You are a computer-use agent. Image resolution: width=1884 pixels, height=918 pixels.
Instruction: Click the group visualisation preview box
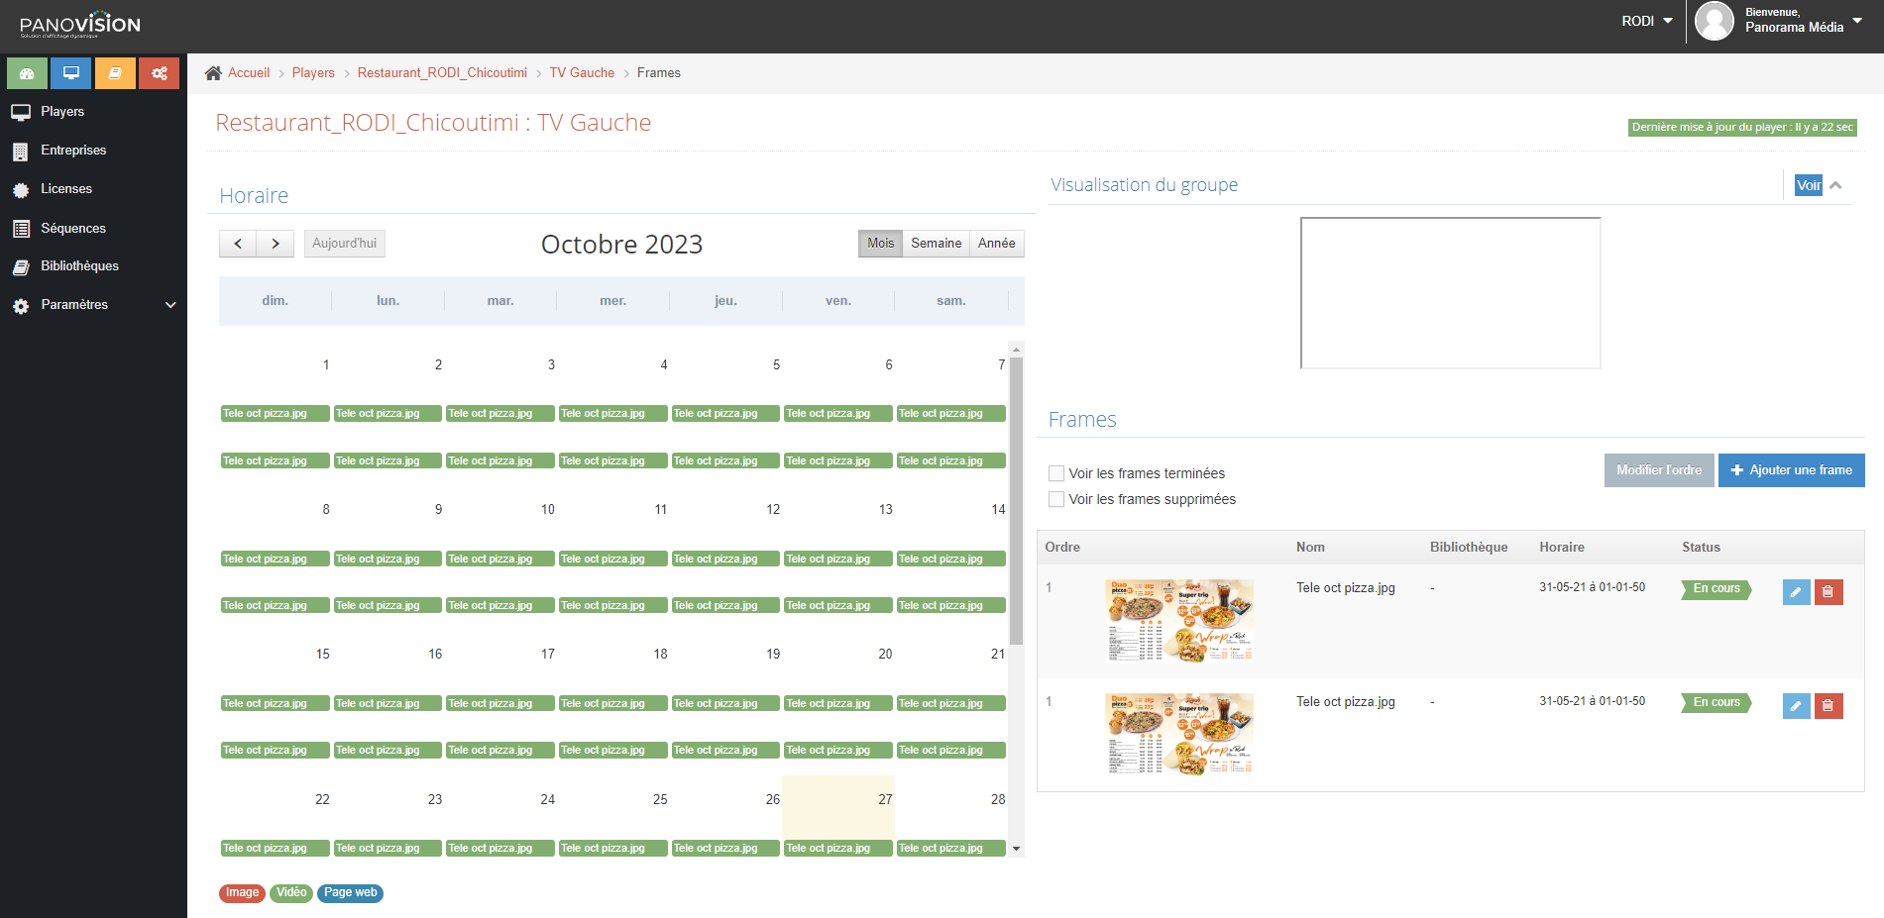(1450, 293)
